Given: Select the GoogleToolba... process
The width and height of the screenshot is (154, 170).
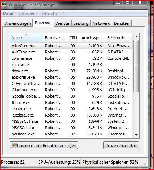Looking at the screenshot, I should (x=71, y=96).
